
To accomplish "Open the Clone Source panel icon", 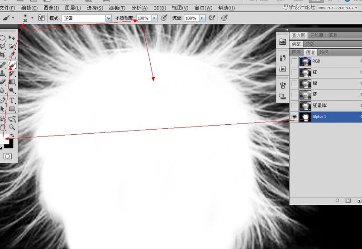I will (x=282, y=96).
